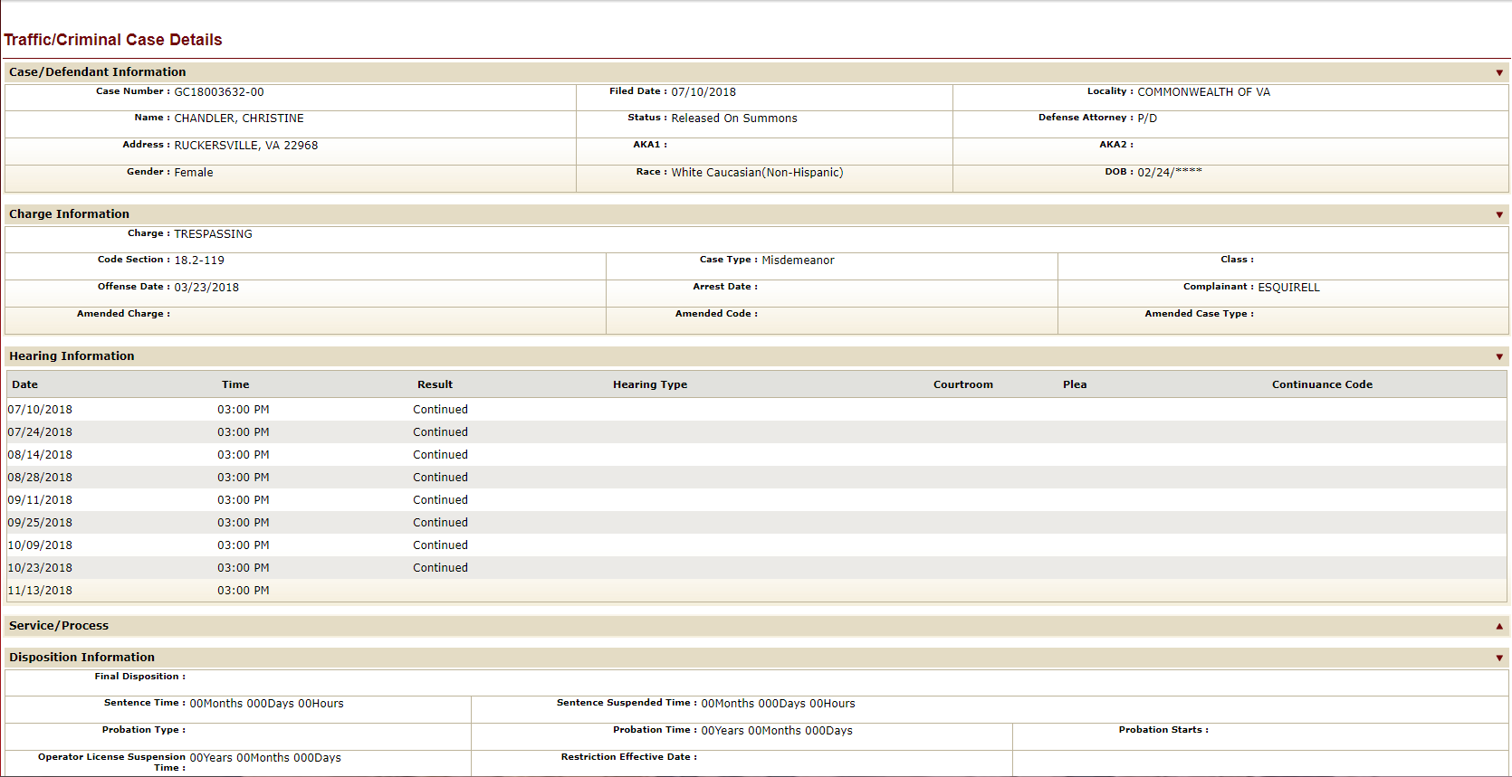Select hearing date 10/09/2018
This screenshot has width=1512, height=777.
[40, 545]
